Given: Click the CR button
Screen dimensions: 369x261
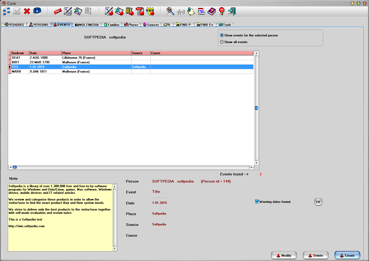Looking at the screenshot, I should point(318,202).
